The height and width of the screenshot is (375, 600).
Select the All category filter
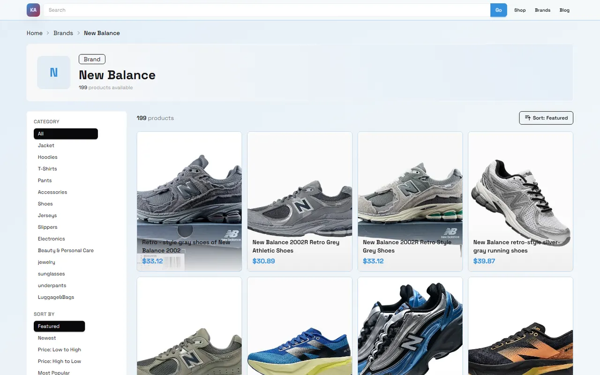point(66,134)
